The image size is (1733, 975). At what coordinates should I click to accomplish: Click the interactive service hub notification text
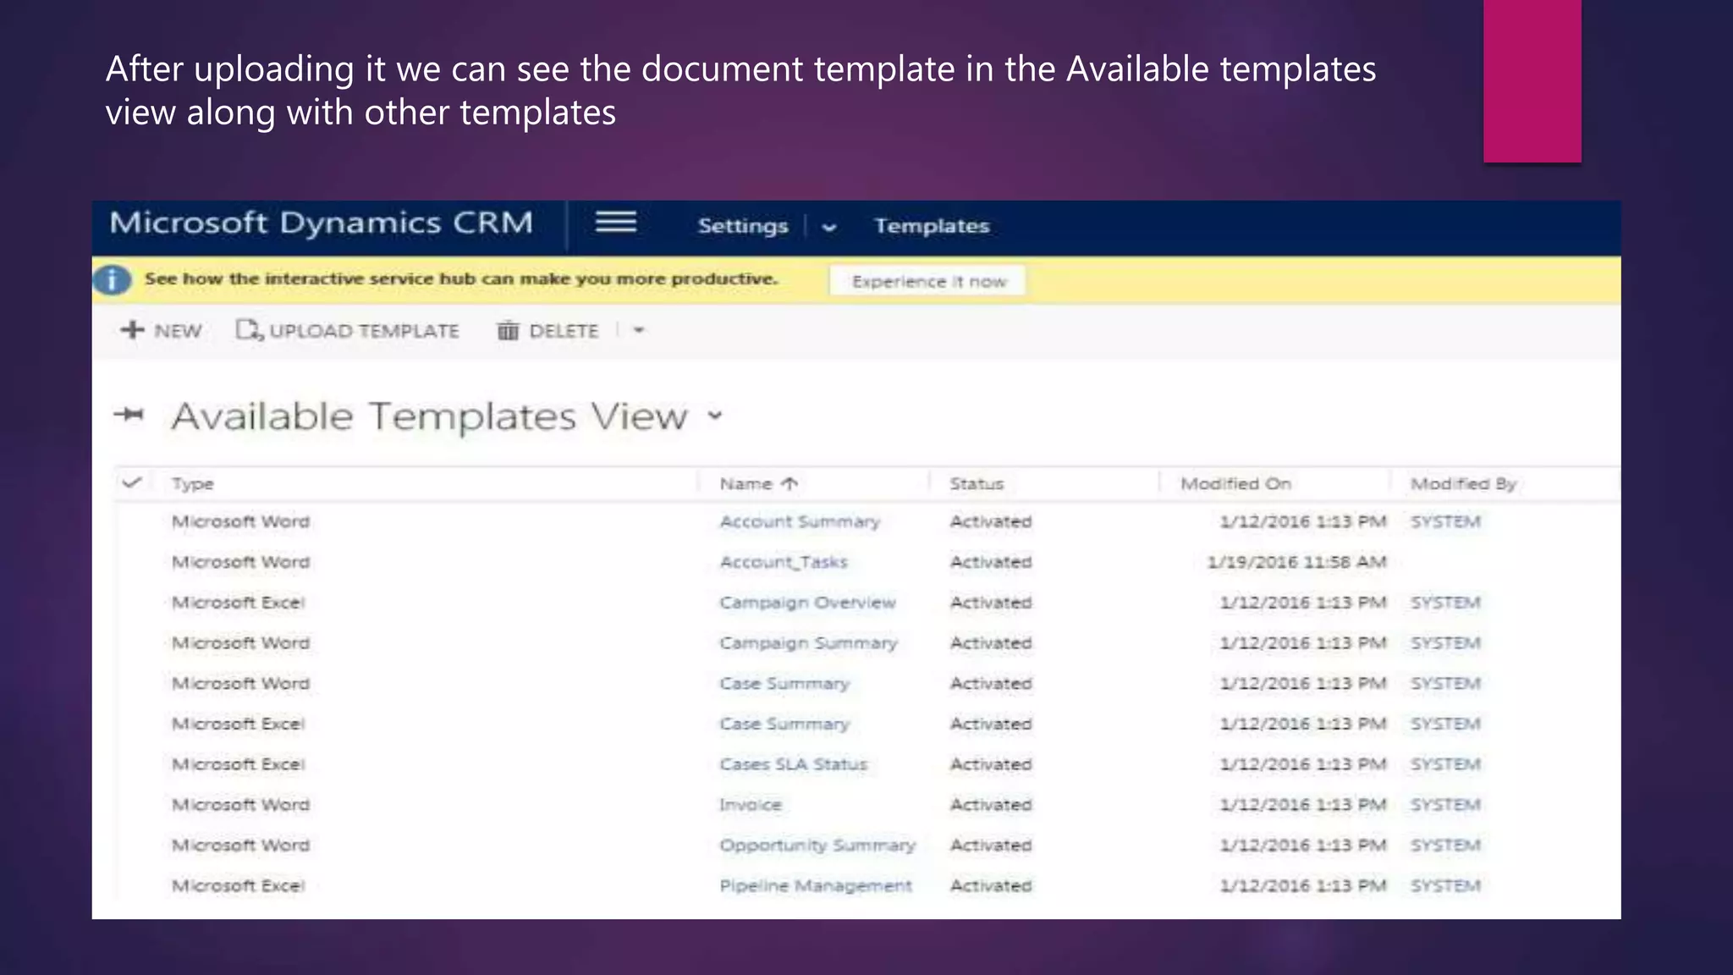460,278
